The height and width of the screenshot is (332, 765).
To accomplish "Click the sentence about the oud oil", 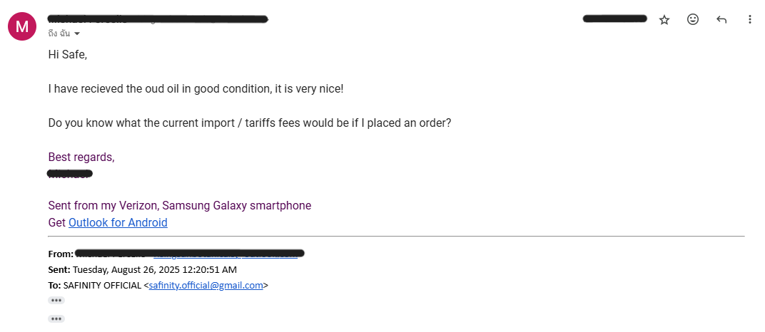I will click(196, 89).
